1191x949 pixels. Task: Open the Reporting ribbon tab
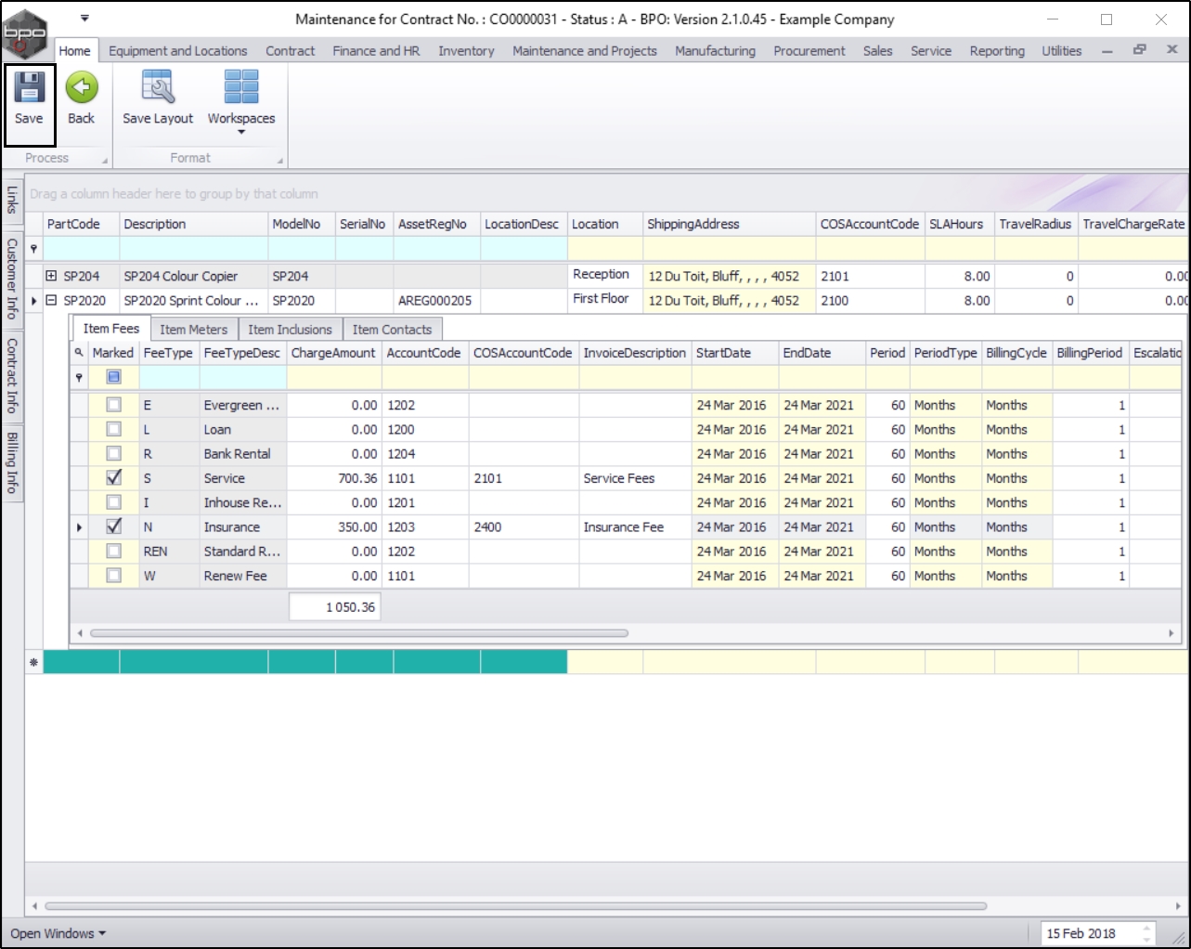[x=997, y=51]
